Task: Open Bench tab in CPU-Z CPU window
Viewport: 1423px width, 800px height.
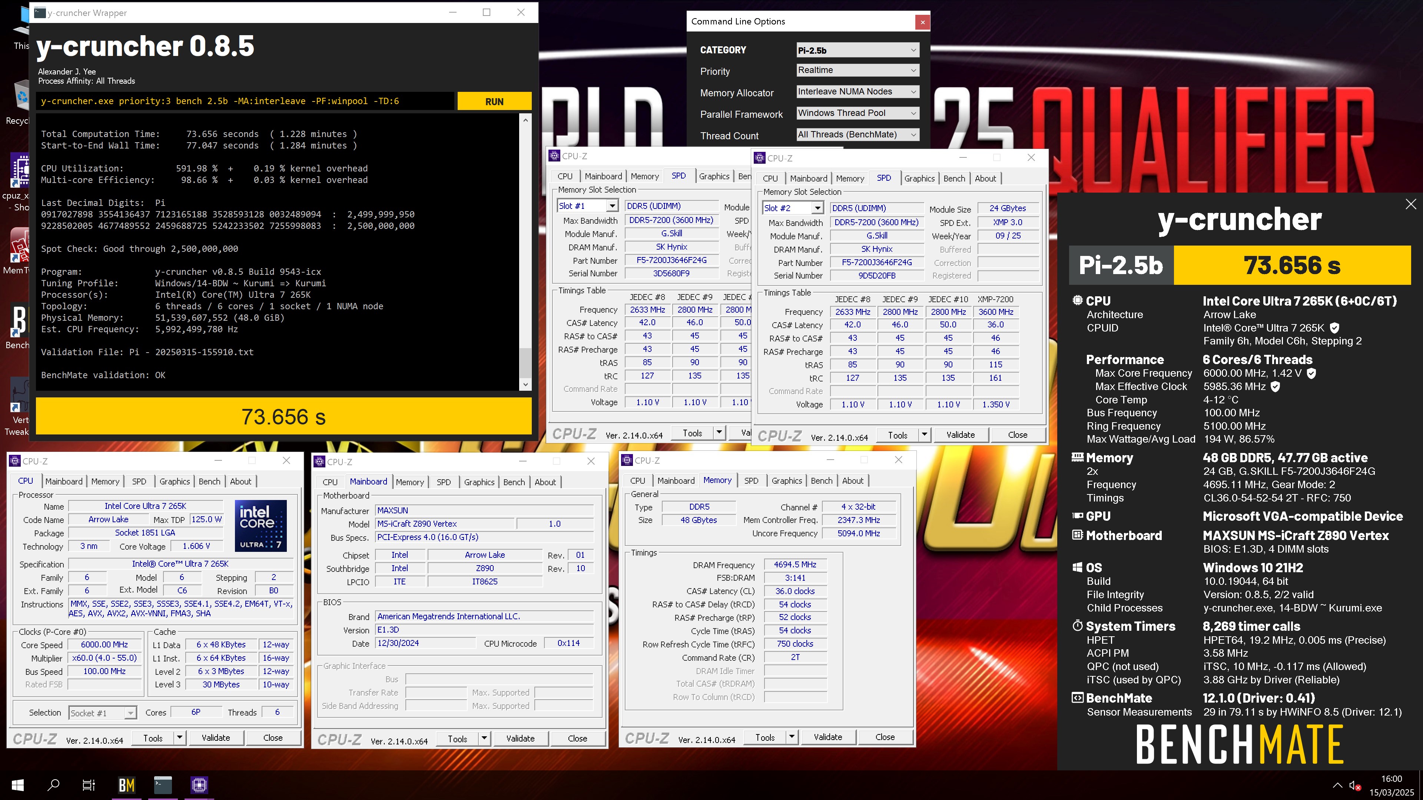Action: coord(209,481)
